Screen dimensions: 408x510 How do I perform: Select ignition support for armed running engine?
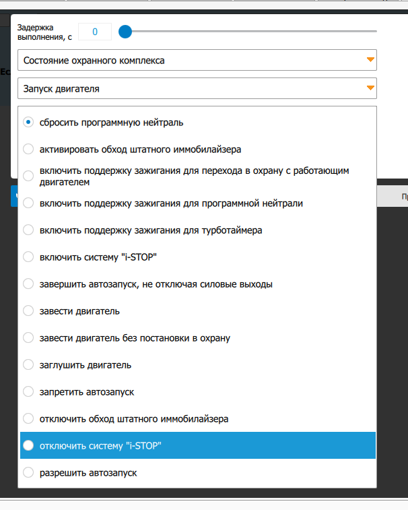pyautogui.click(x=28, y=176)
